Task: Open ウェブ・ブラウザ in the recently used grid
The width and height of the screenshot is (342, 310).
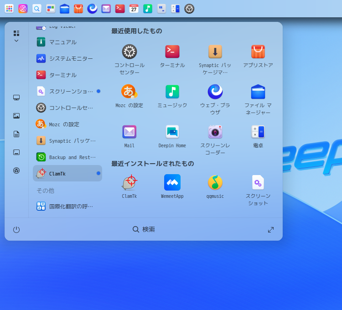Action: (x=215, y=92)
